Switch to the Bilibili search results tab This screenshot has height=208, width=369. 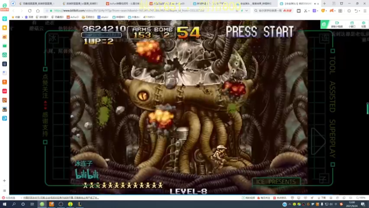[256, 4]
